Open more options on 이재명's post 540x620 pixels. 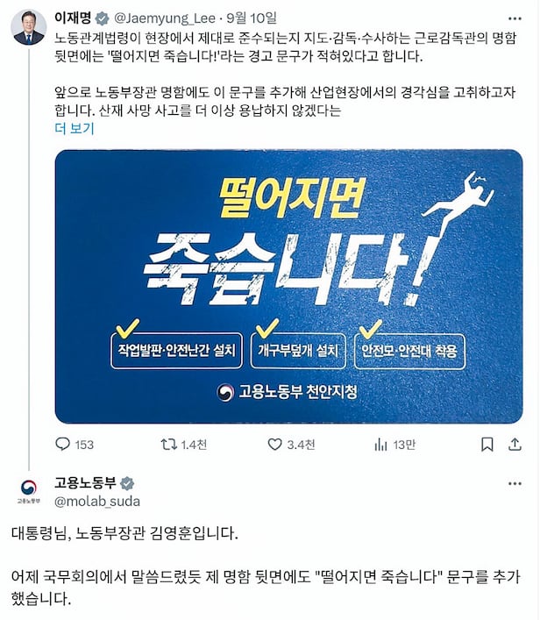coord(515,18)
